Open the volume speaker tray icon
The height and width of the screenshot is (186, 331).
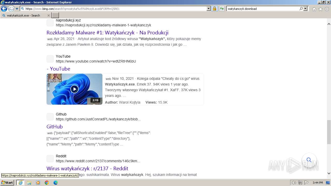tap(294, 183)
